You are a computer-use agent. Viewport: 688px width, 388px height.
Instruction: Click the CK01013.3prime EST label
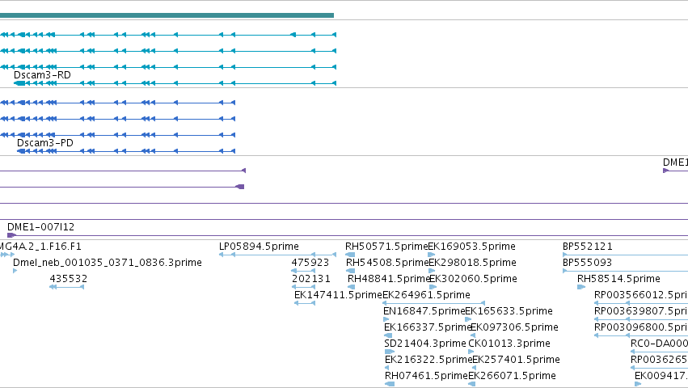pyautogui.click(x=509, y=344)
